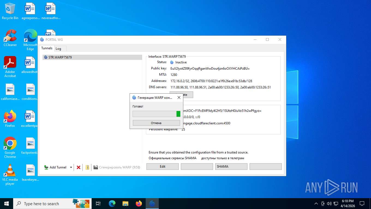Click the SHAMA button
This screenshot has height=209, width=371.
click(231, 167)
